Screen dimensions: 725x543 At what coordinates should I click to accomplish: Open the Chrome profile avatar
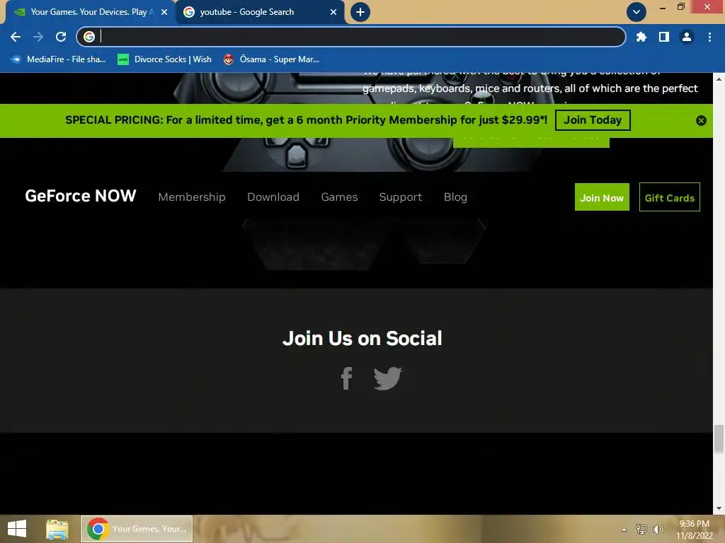pos(687,37)
